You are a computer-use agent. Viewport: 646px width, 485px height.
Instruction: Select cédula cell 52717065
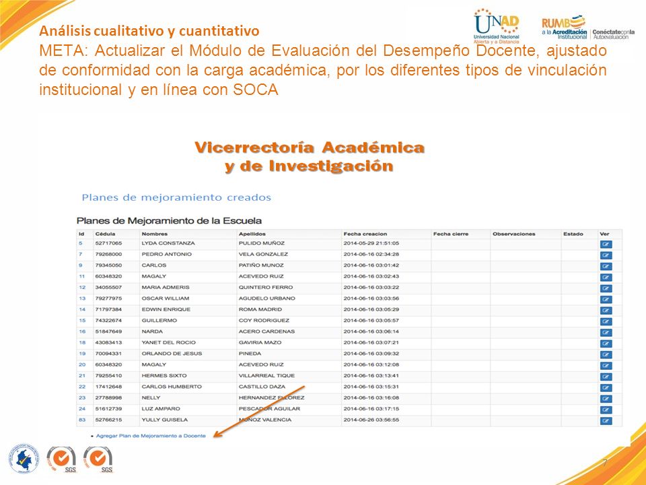pyautogui.click(x=108, y=243)
